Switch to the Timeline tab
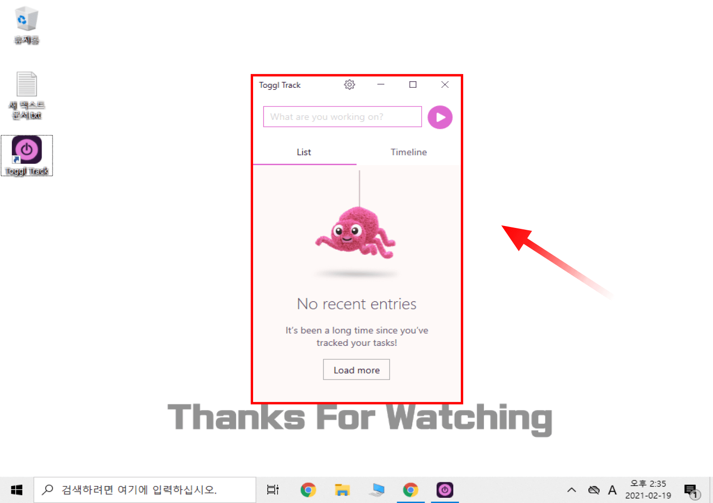The height and width of the screenshot is (503, 713). click(408, 152)
